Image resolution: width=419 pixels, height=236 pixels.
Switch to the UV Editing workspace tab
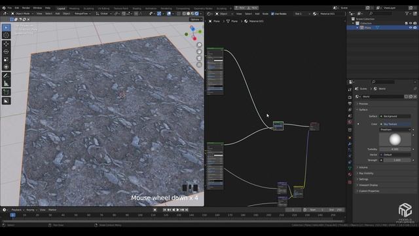[x=103, y=9]
